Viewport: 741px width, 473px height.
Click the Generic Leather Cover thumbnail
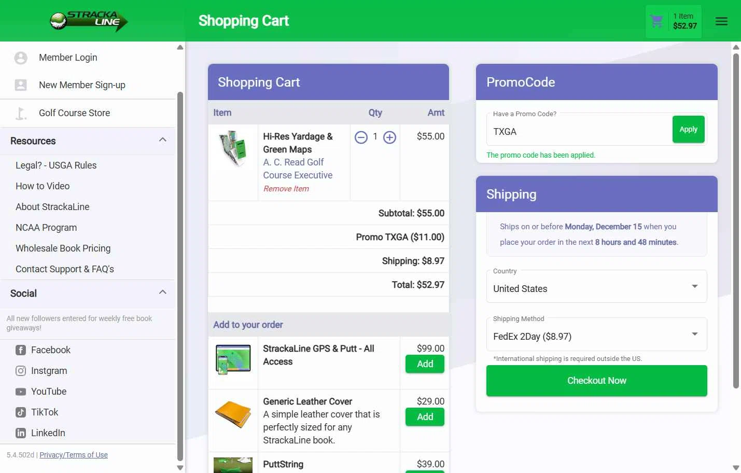point(233,414)
